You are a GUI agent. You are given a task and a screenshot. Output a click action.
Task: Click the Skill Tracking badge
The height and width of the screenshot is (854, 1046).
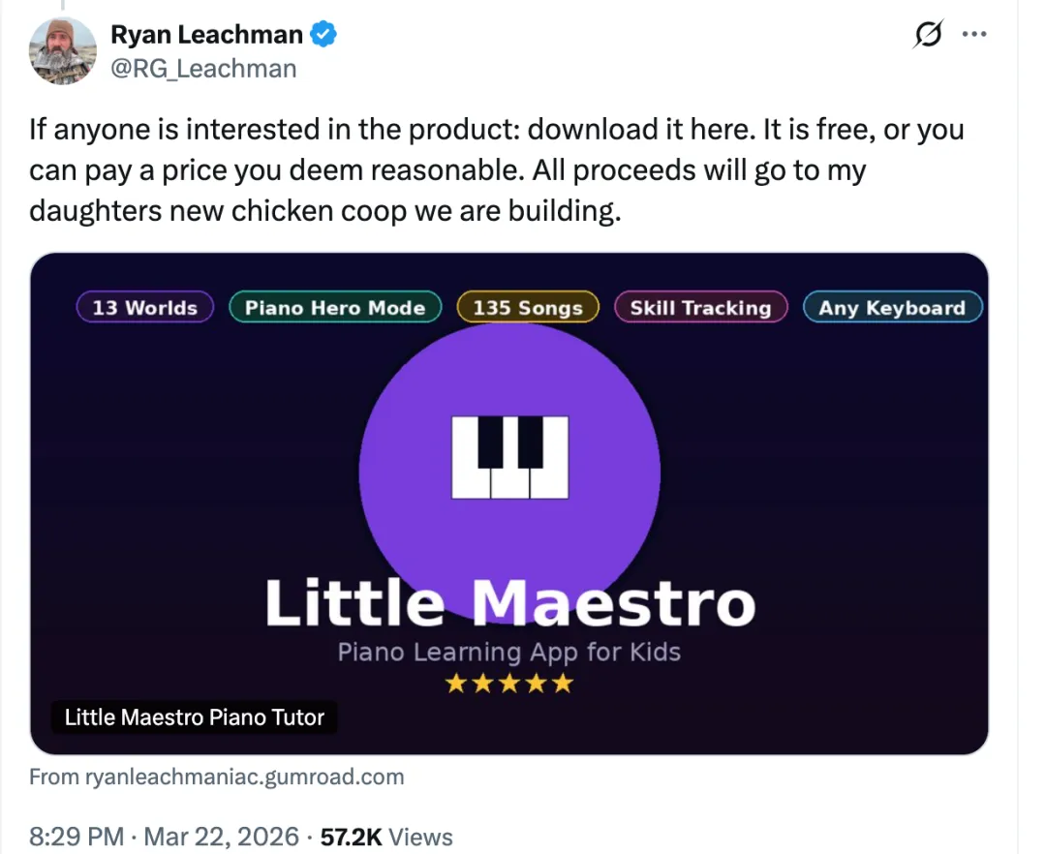pyautogui.click(x=700, y=308)
